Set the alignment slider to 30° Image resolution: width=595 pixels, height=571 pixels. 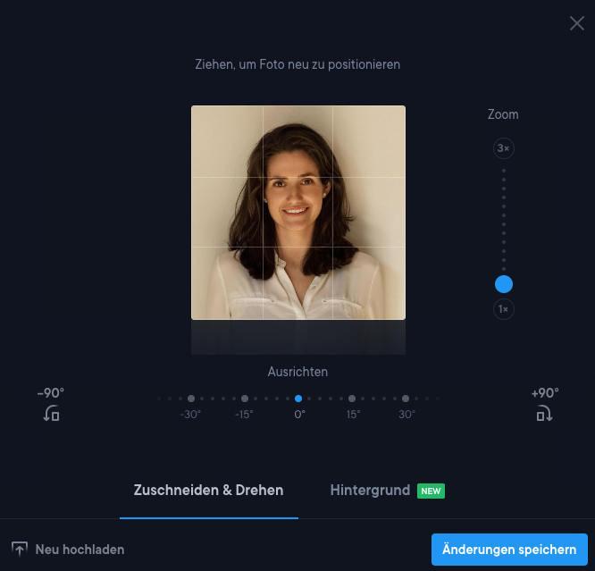coord(406,399)
